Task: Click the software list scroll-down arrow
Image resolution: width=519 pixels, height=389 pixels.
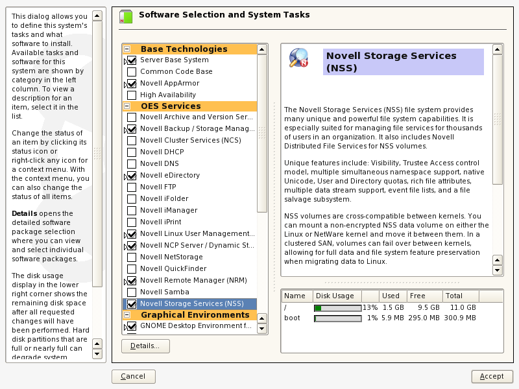Action: tap(262, 329)
